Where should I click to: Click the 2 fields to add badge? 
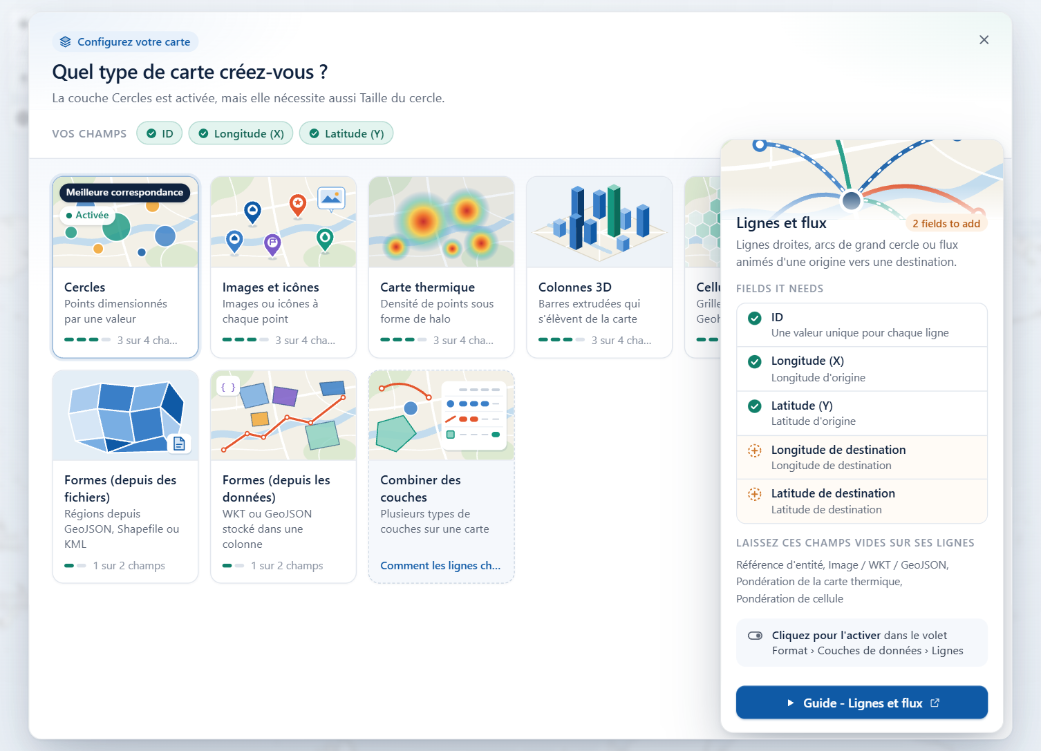tap(946, 224)
